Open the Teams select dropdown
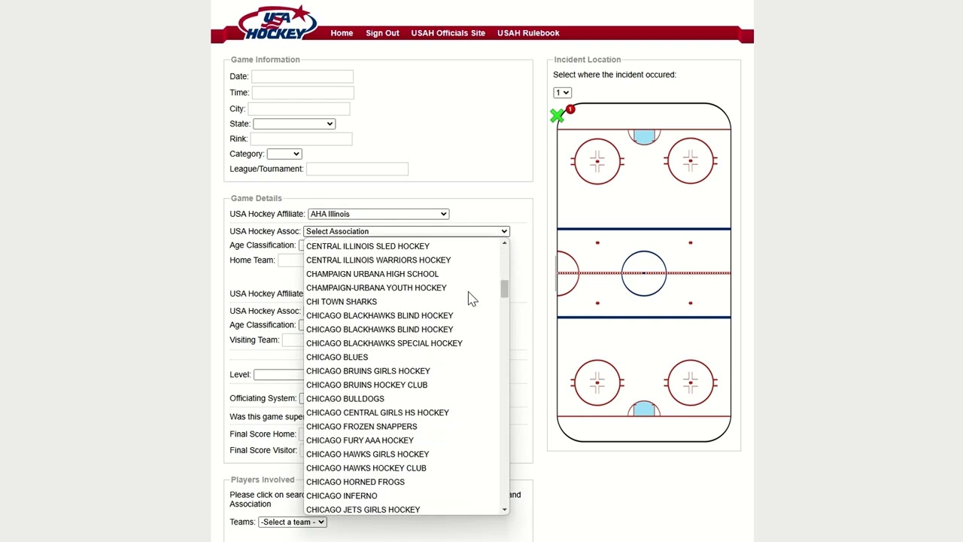 pos(292,522)
